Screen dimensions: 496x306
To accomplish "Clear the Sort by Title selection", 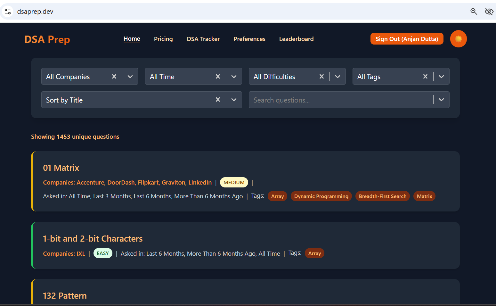I will [218, 100].
